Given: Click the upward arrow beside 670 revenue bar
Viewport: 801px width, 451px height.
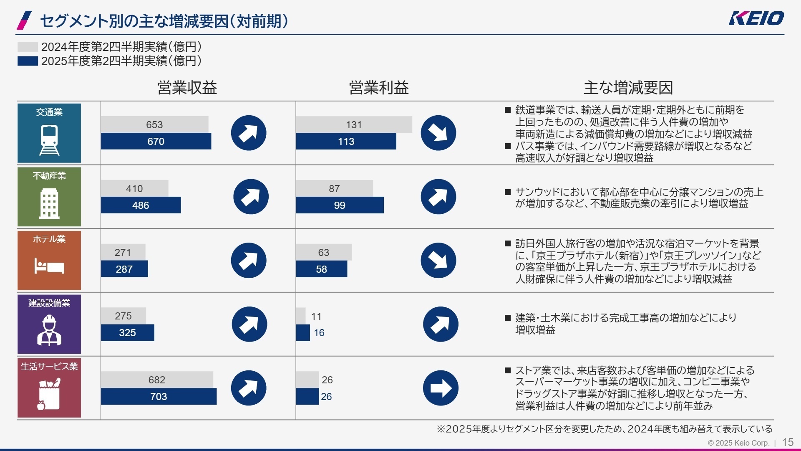Looking at the screenshot, I should pos(249,133).
